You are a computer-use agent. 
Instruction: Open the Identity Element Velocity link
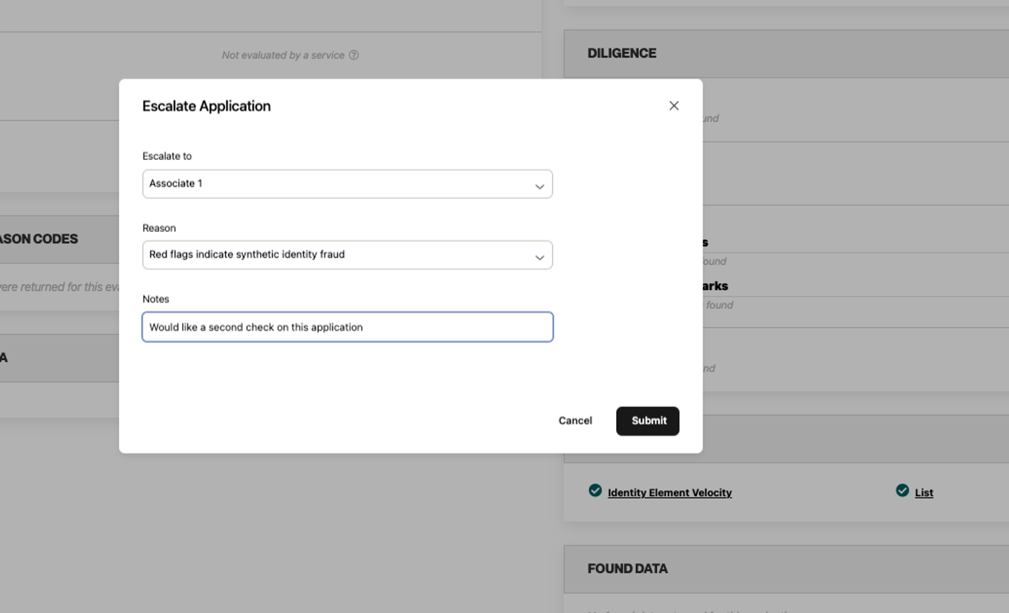click(670, 493)
